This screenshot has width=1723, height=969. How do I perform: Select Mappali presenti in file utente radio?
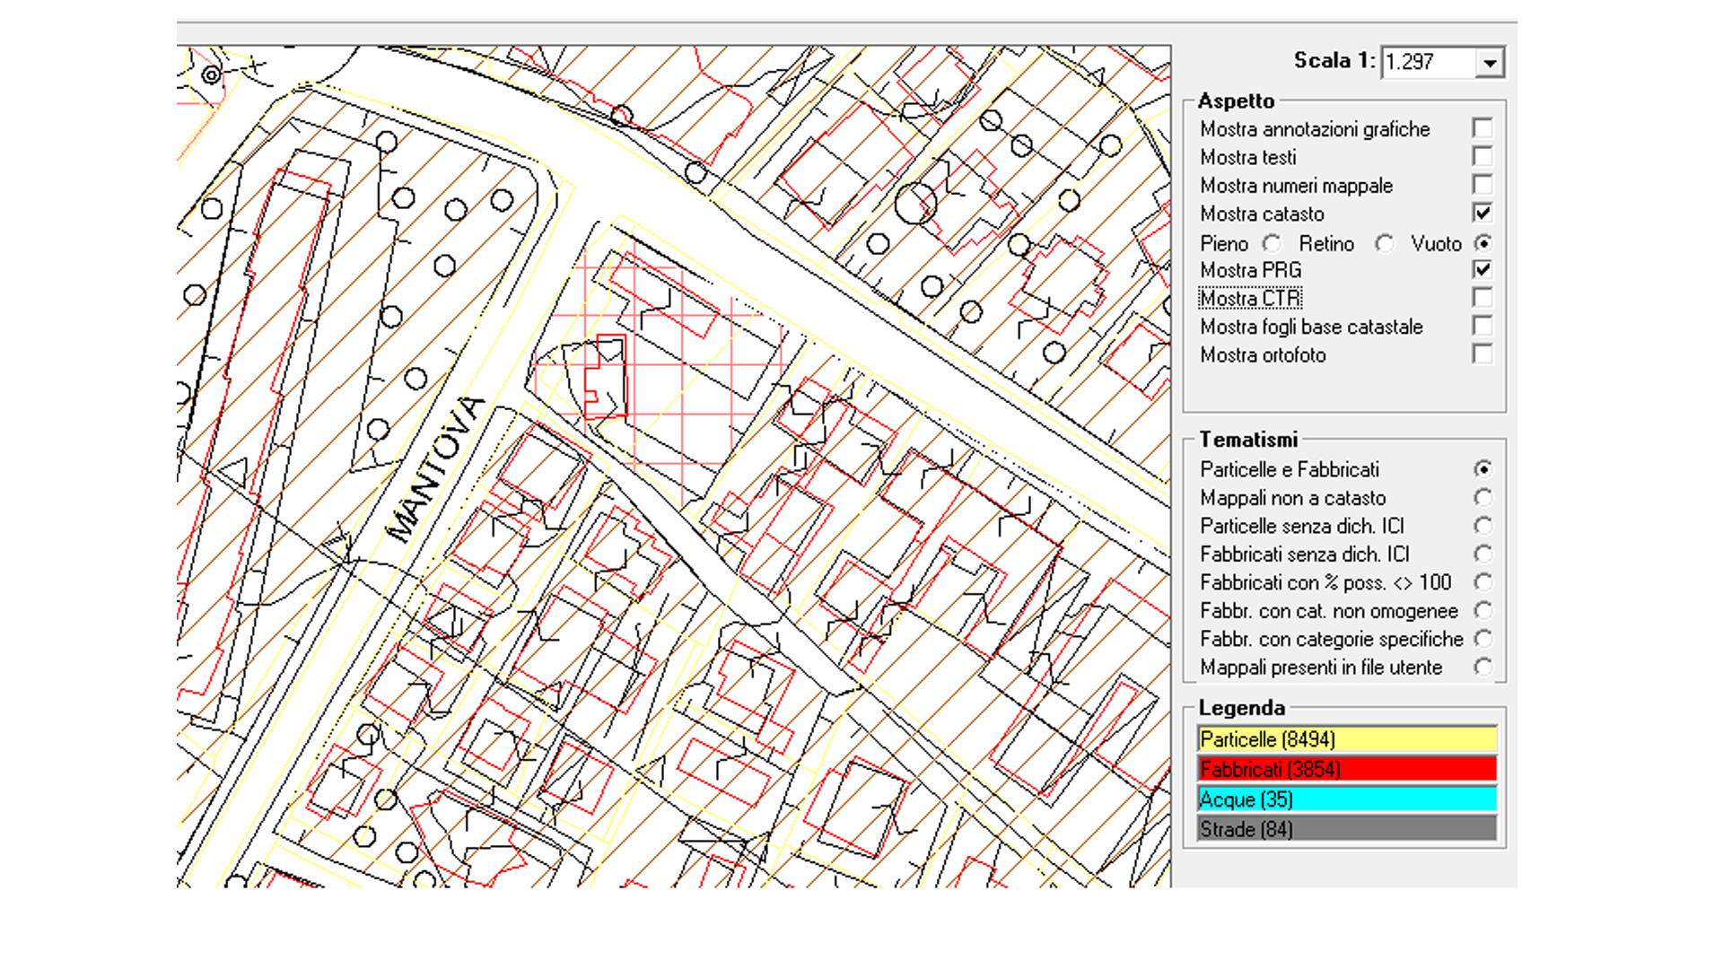(x=1483, y=668)
